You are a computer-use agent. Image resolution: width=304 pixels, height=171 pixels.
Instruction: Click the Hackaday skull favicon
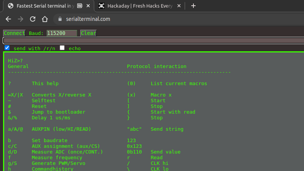101,6
